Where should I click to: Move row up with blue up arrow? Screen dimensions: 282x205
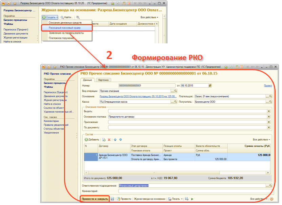coord(115,140)
